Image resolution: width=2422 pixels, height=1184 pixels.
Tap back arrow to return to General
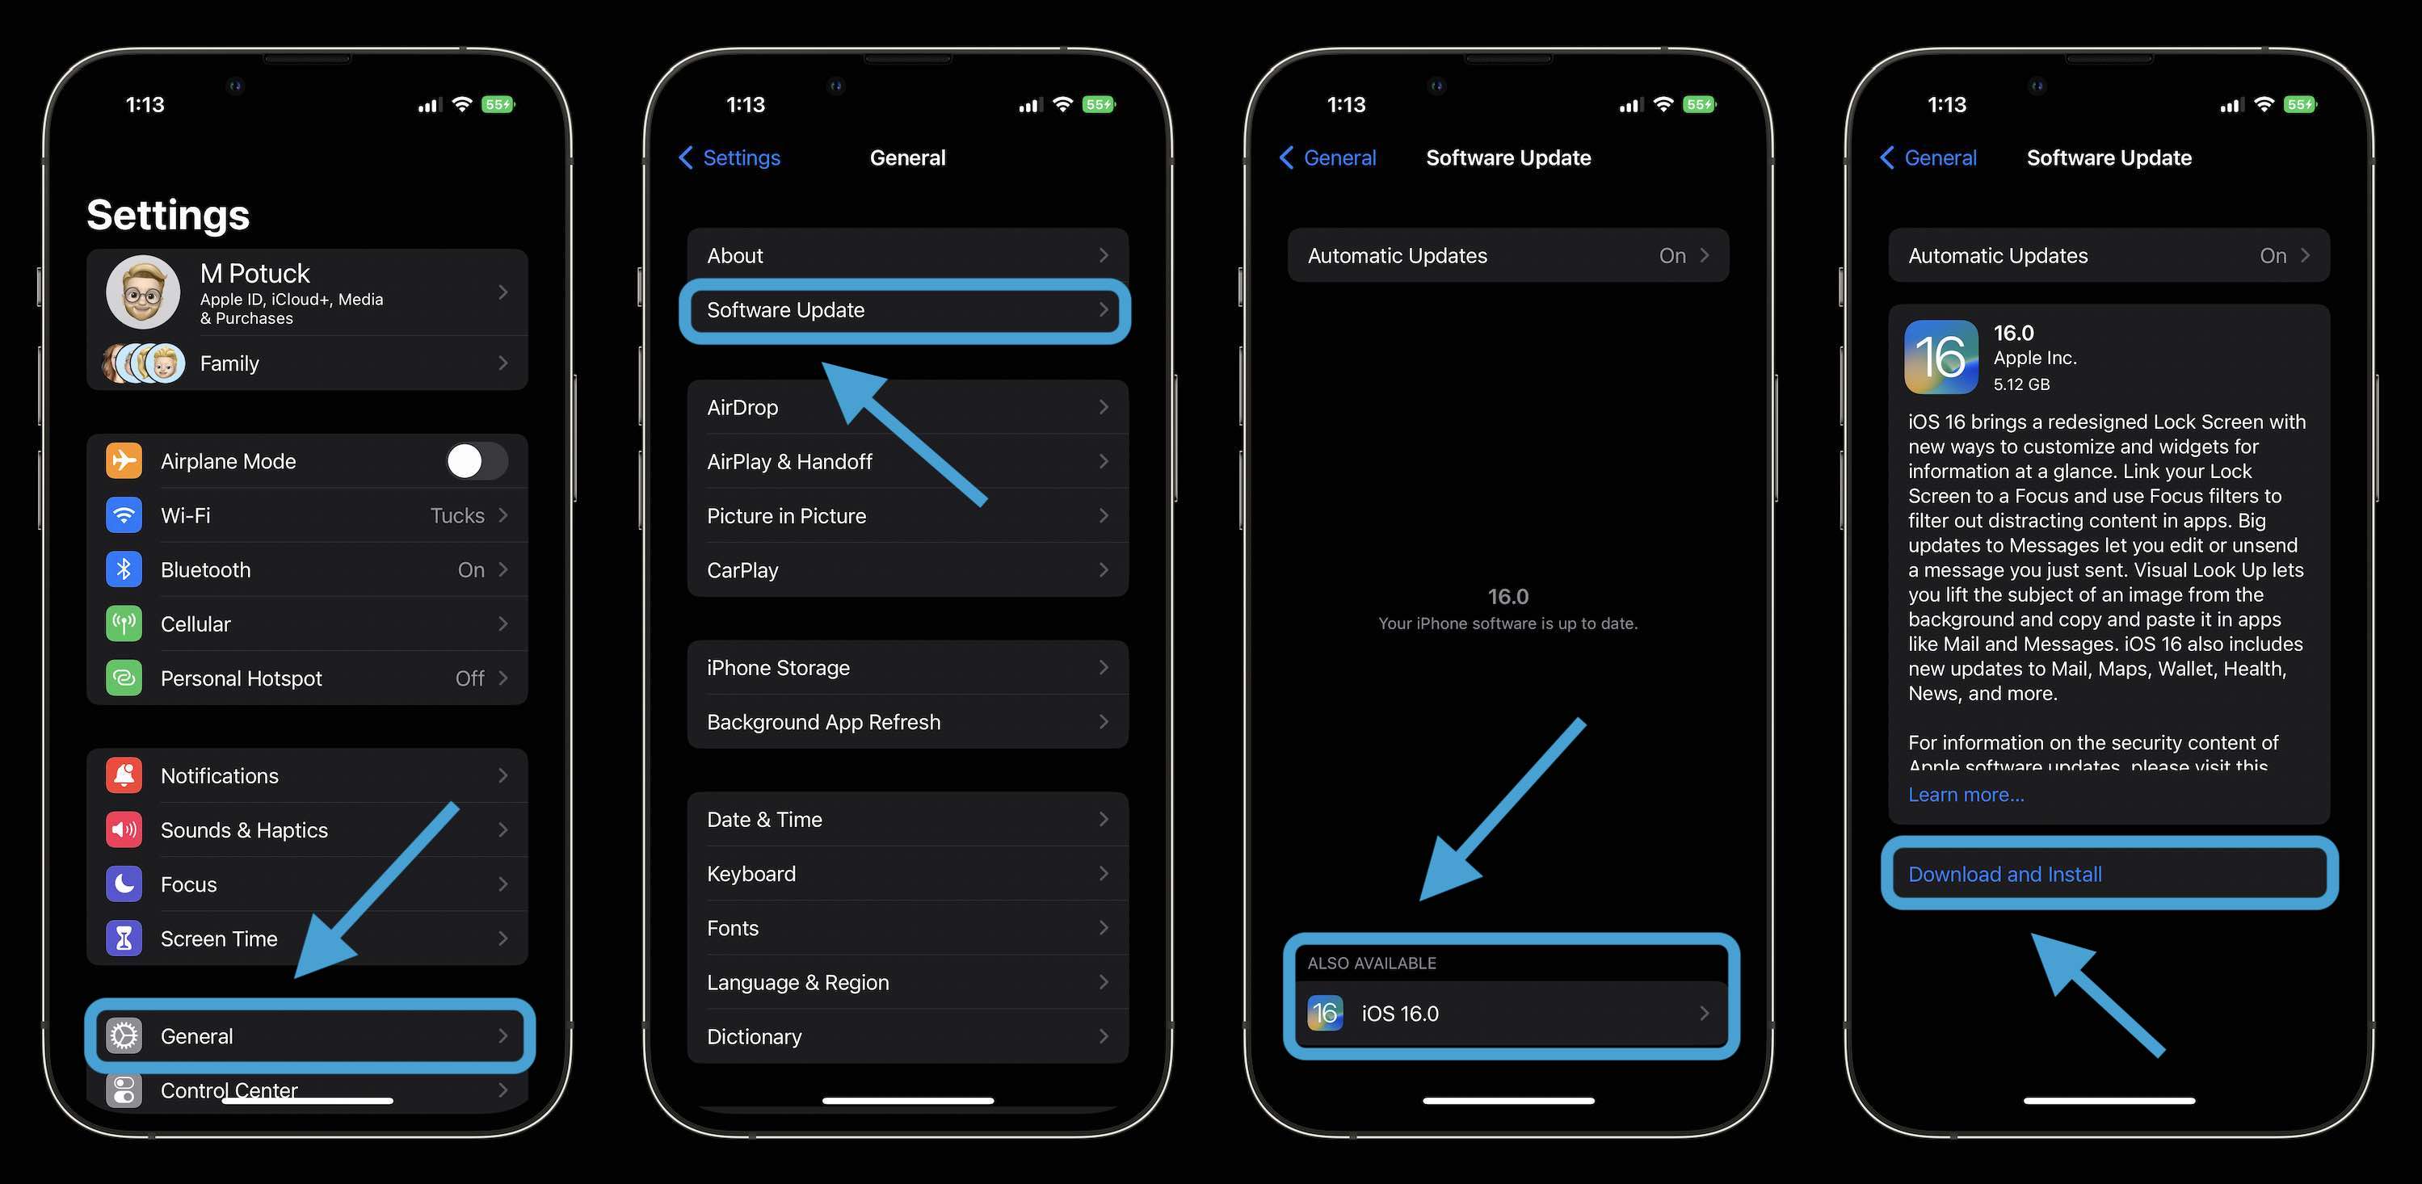point(1325,156)
